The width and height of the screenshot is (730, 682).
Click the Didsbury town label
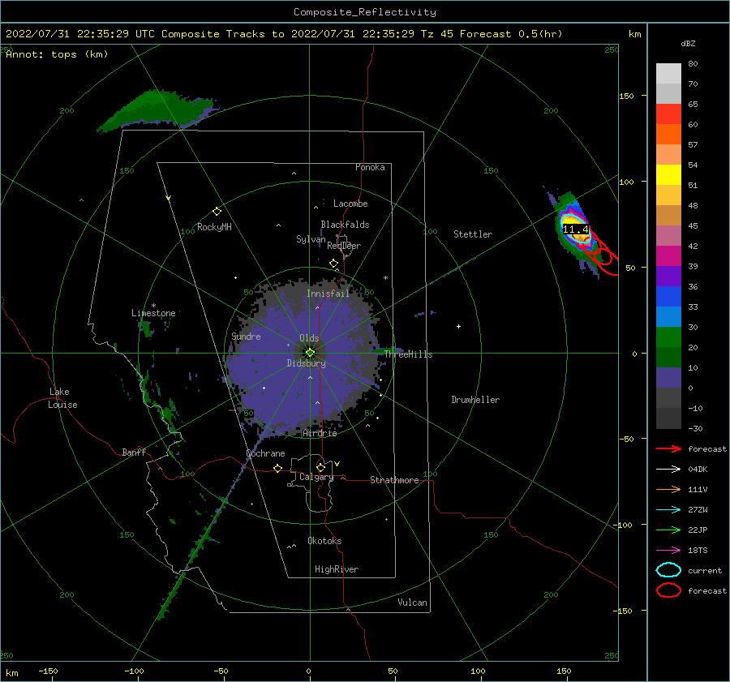[x=307, y=363]
